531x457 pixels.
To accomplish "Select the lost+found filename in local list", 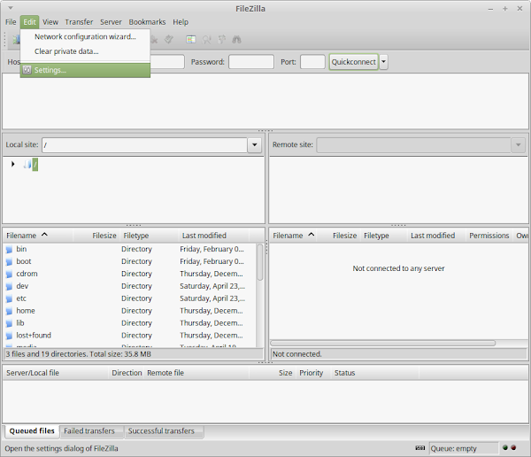I will click(x=34, y=336).
